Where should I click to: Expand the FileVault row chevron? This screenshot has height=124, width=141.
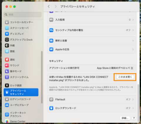[133, 99]
